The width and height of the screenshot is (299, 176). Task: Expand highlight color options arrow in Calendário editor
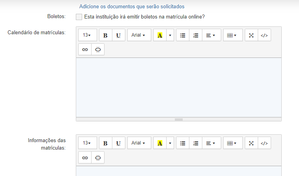tap(170, 35)
